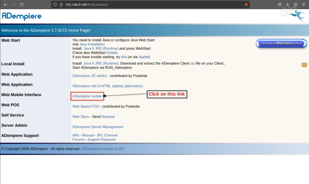Open ADempiere Server Management link
Viewport: 309px width, 184px height.
pos(98,127)
